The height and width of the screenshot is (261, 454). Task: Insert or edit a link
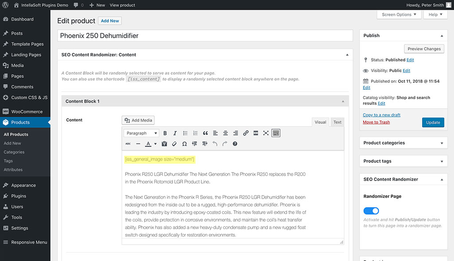coord(246,133)
